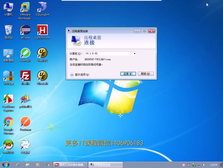Click the 连接 connect button
Image resolution: width=223 pixels, height=168 pixels.
(128, 74)
